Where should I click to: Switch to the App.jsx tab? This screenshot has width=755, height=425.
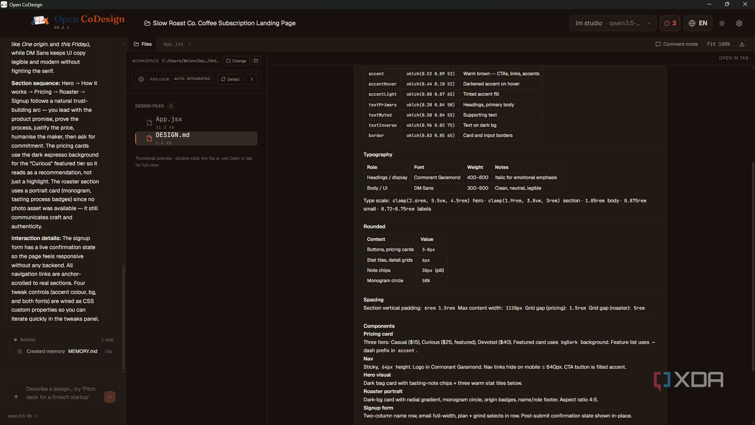tap(173, 44)
